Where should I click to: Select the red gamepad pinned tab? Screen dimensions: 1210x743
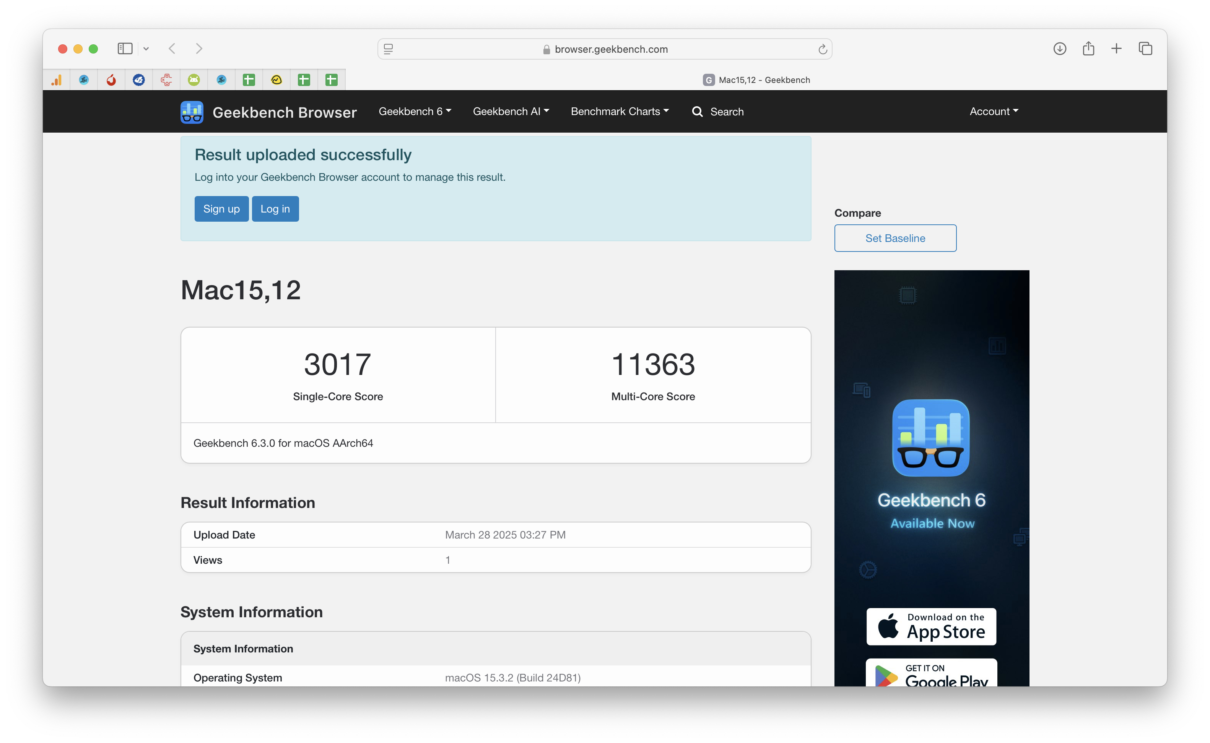pyautogui.click(x=166, y=79)
